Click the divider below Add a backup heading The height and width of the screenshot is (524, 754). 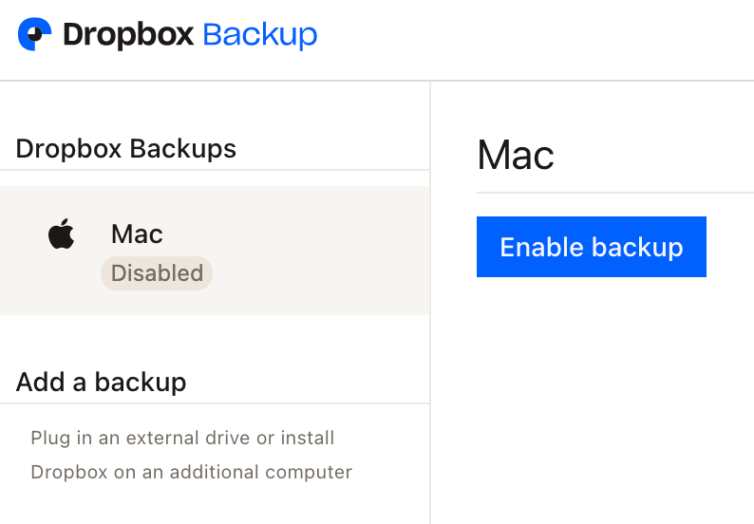pyautogui.click(x=215, y=403)
